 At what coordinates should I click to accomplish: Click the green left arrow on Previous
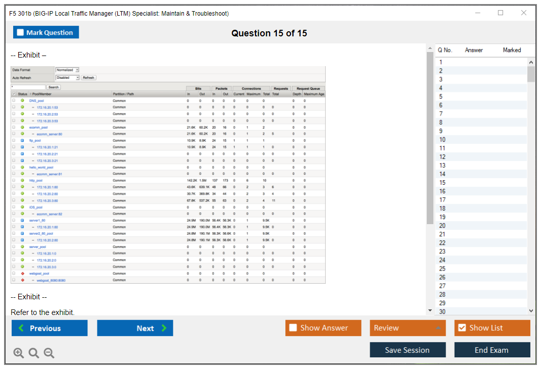click(21, 328)
